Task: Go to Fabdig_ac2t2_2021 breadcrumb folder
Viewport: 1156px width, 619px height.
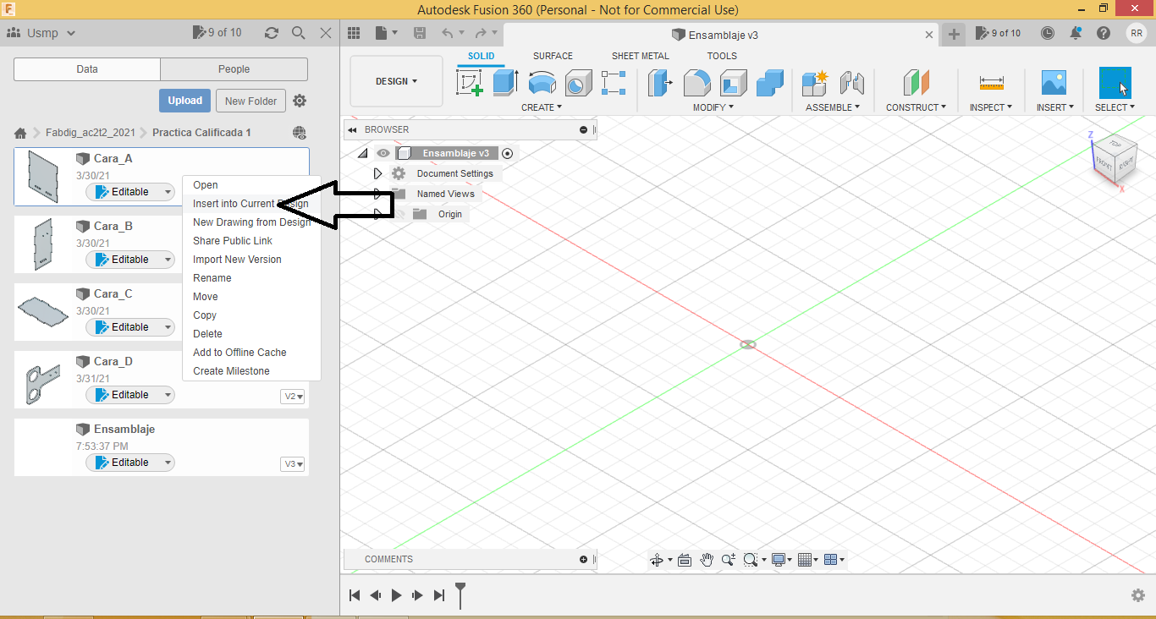Action: point(91,133)
